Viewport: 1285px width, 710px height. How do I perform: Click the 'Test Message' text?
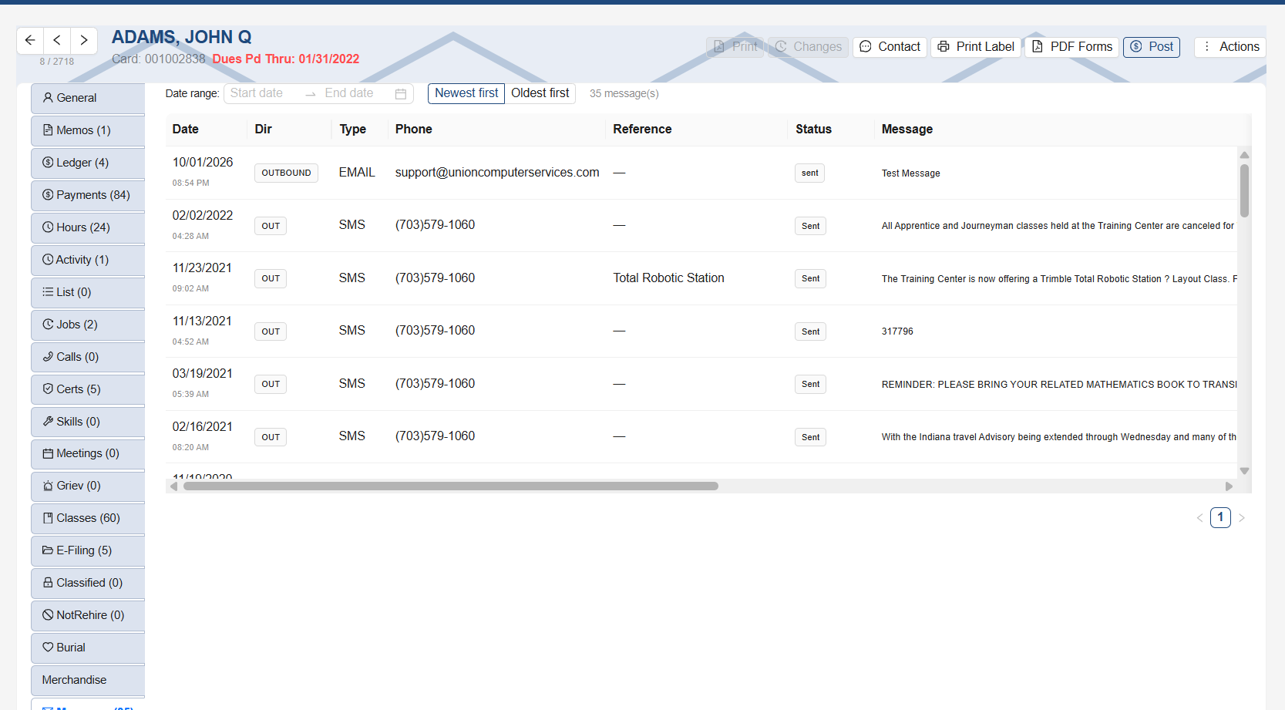(910, 173)
